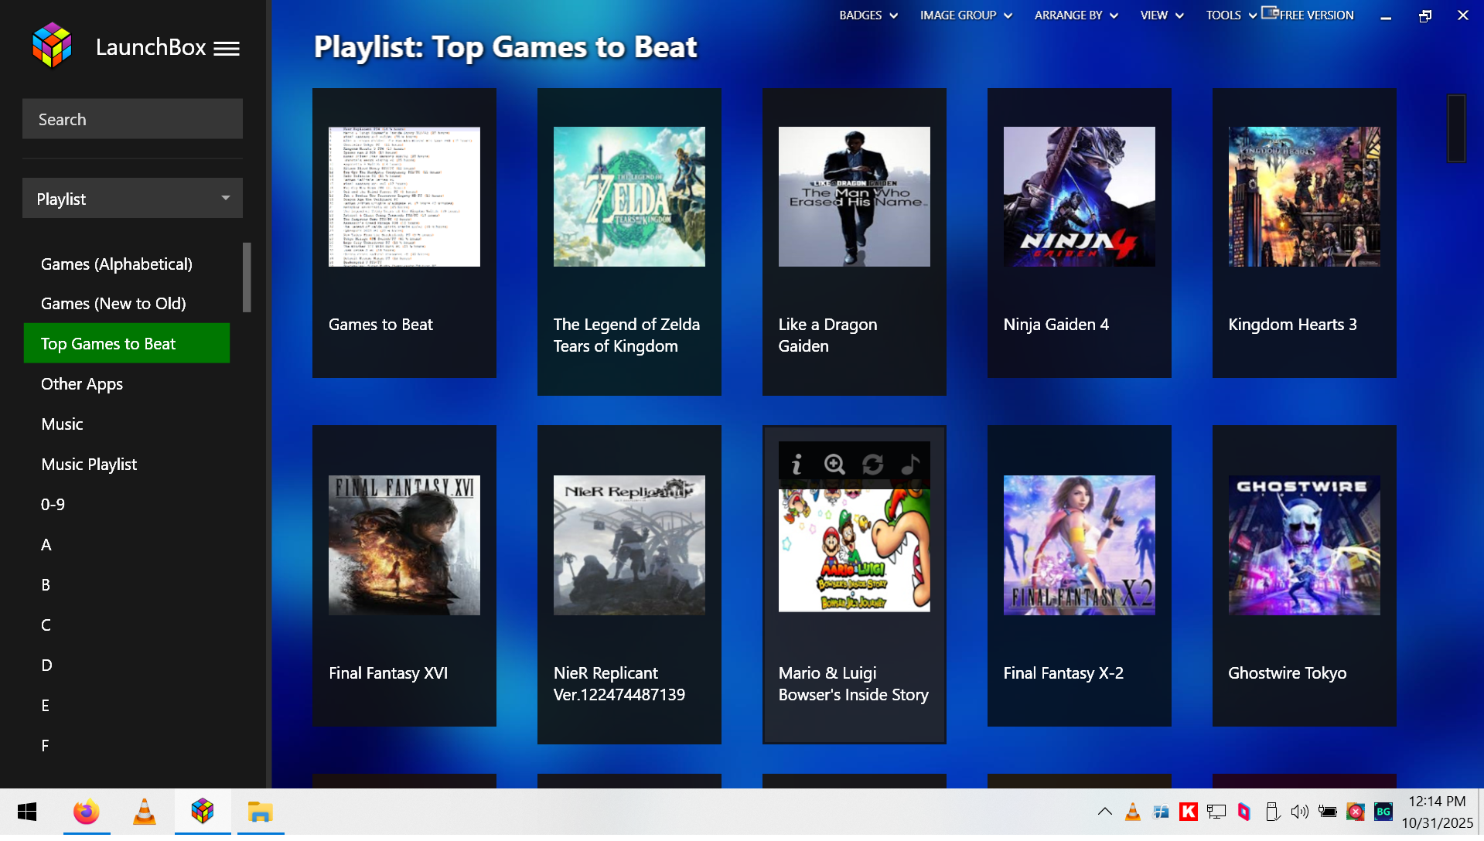1484x841 pixels.
Task: Select letter A in sidebar
Action: point(46,545)
